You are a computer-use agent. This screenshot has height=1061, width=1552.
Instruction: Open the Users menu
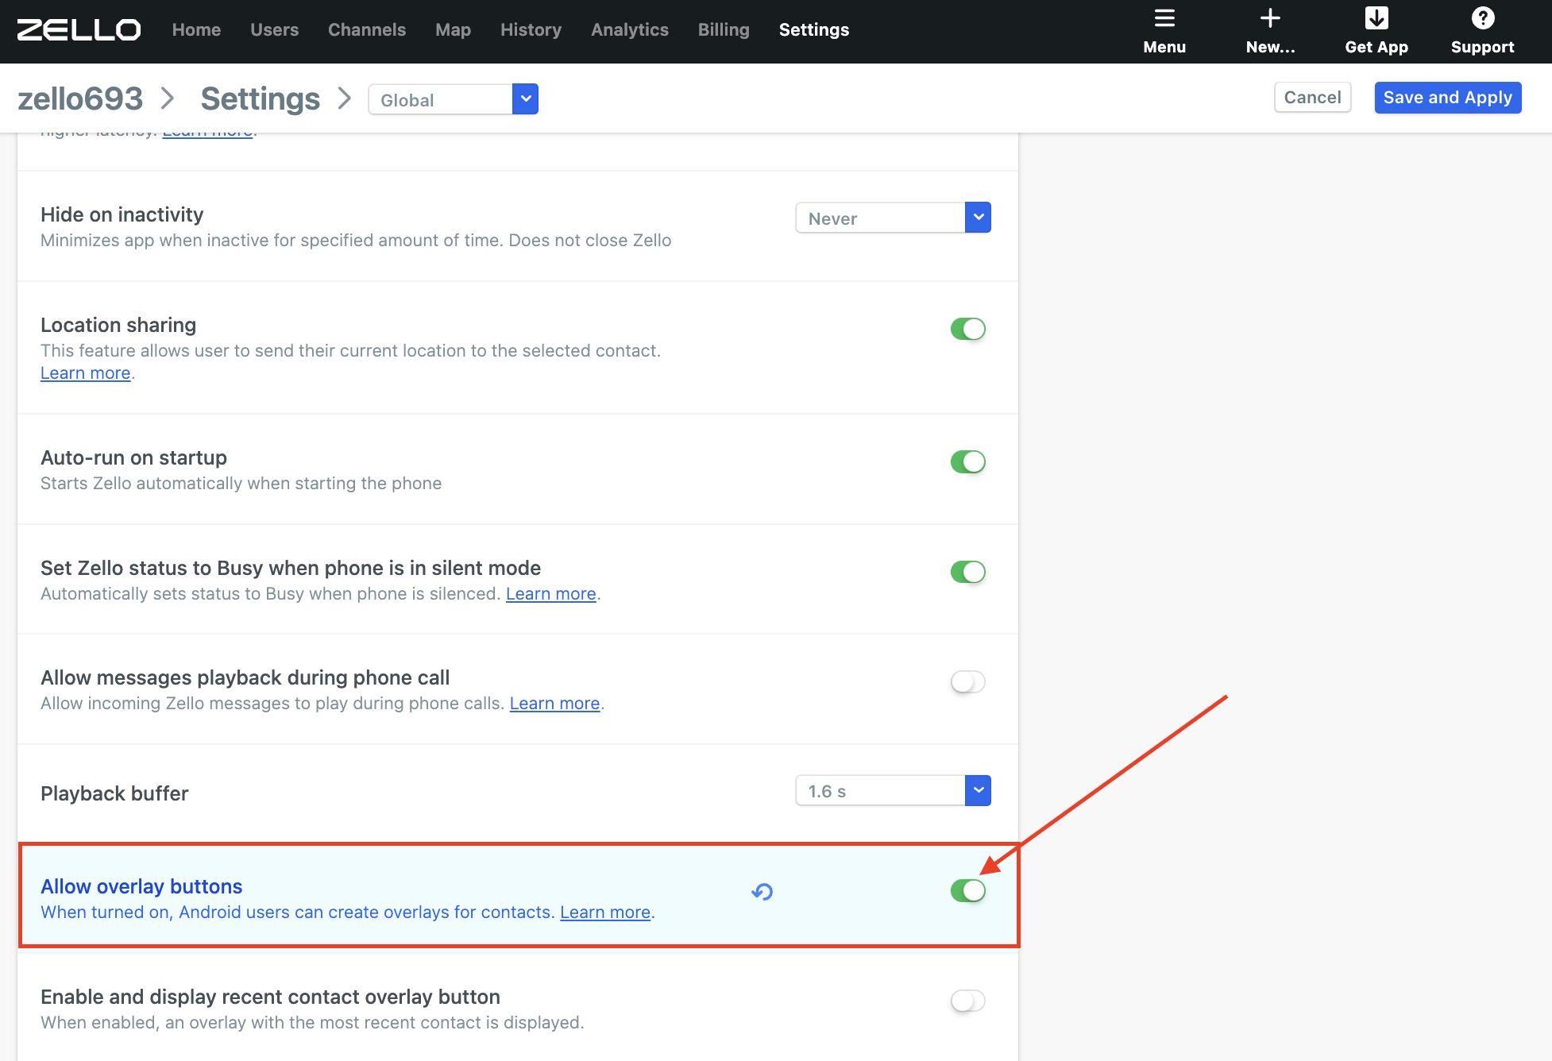274,30
